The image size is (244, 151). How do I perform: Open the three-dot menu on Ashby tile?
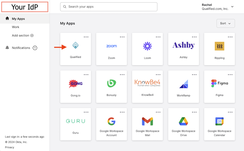[x=194, y=37]
